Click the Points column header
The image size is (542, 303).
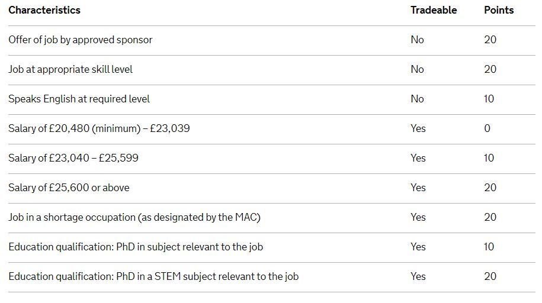499,10
